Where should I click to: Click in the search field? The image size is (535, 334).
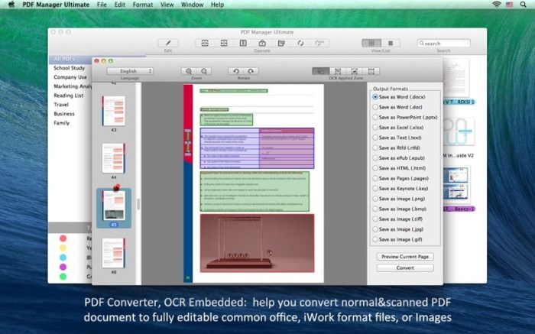click(443, 44)
